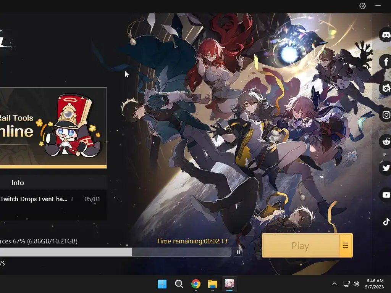The image size is (391, 293).
Task: Click the Time remaining:00:02:13 text
Action: [192, 241]
